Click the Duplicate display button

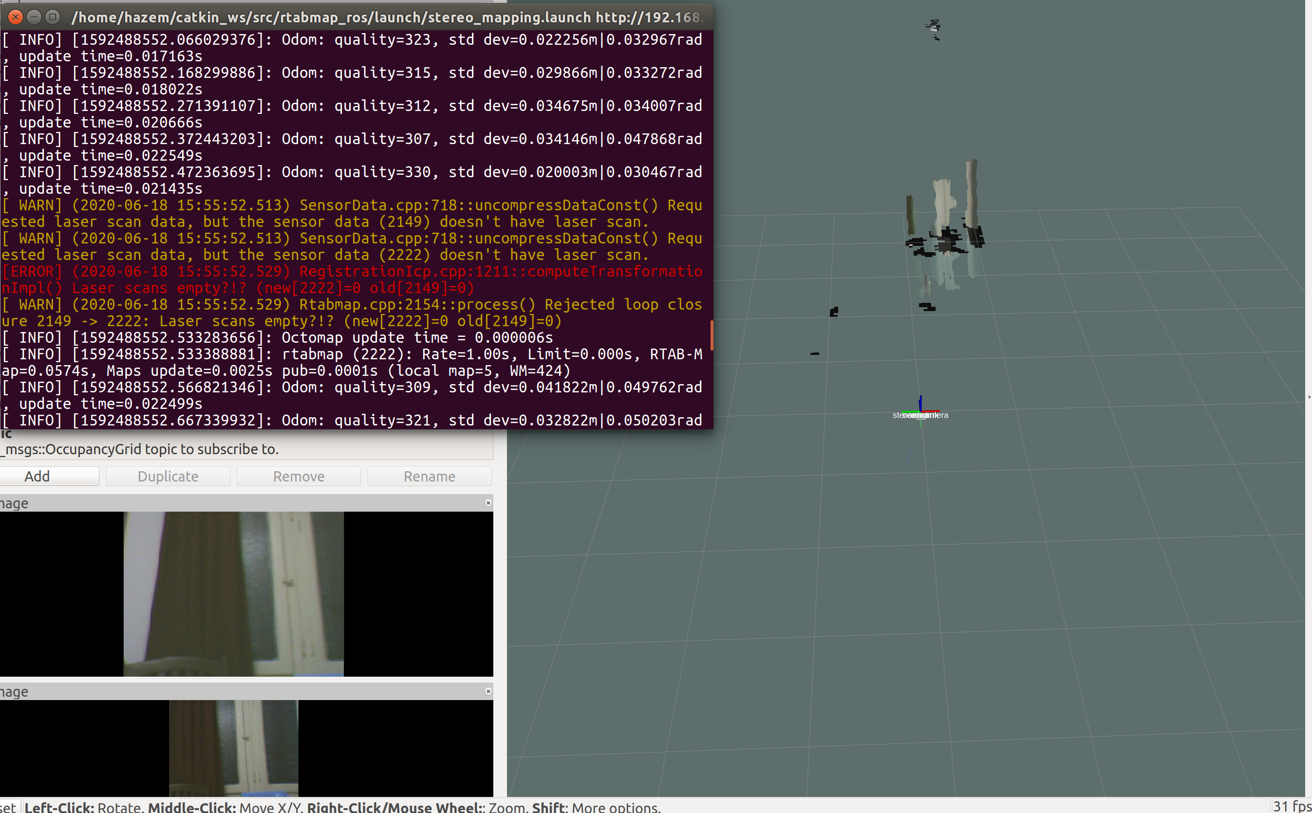tap(168, 477)
